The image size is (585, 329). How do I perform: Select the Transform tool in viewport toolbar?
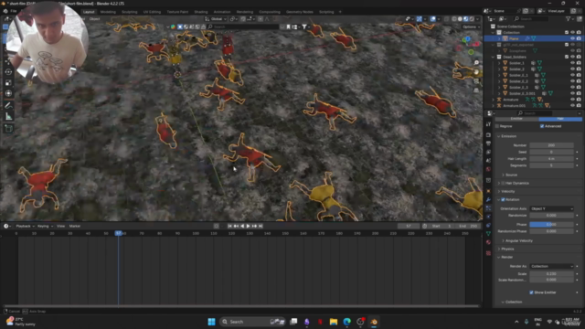click(8, 93)
